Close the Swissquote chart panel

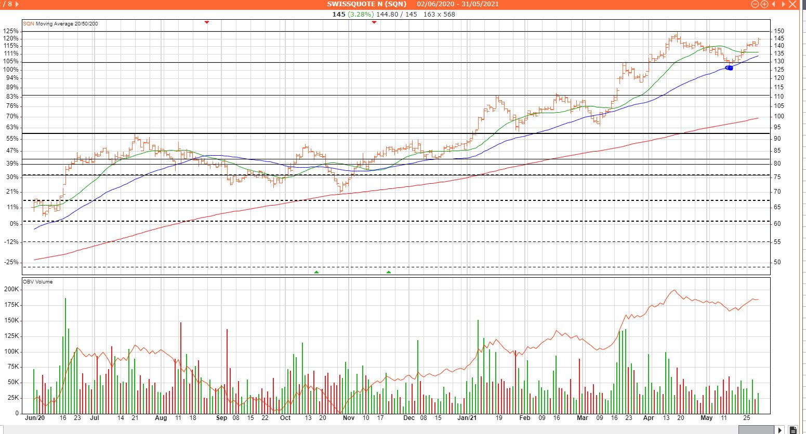[792, 4]
